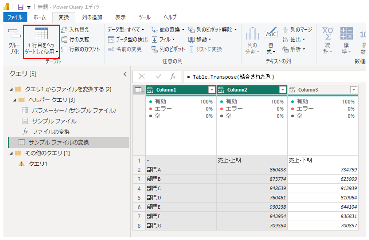
Task: Open the ファイル tab
Action: click(15, 17)
